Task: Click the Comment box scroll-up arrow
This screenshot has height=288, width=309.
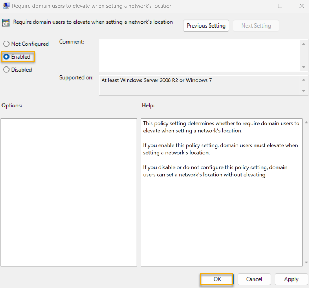Action: click(304, 43)
